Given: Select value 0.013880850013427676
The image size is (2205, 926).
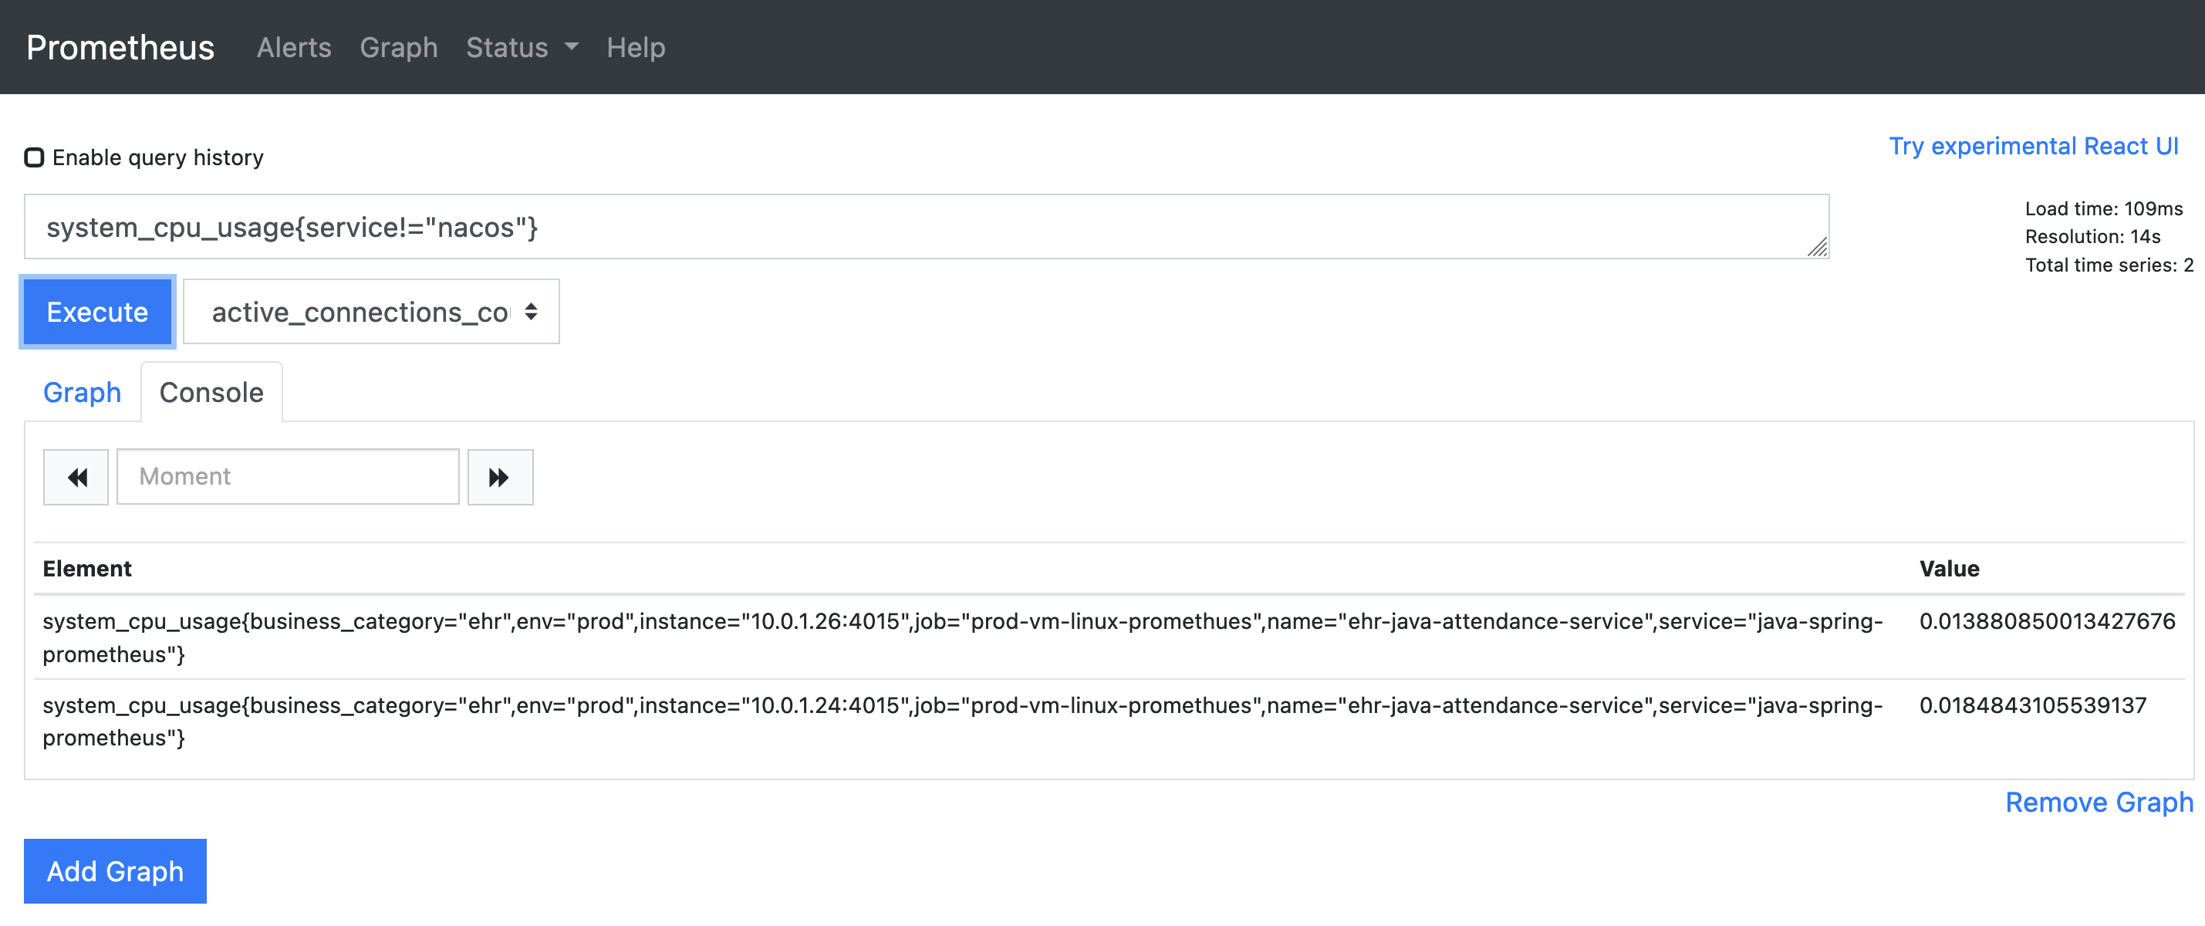Looking at the screenshot, I should pos(2047,621).
